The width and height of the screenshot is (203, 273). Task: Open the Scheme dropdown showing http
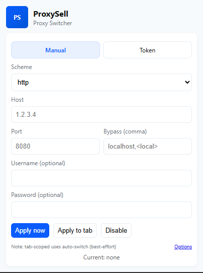[101, 82]
